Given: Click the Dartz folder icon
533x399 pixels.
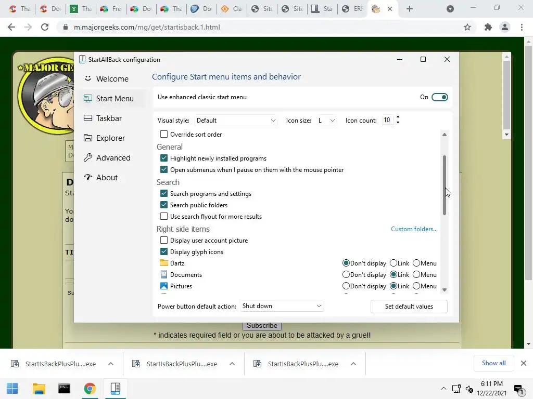Looking at the screenshot, I should pos(164,263).
